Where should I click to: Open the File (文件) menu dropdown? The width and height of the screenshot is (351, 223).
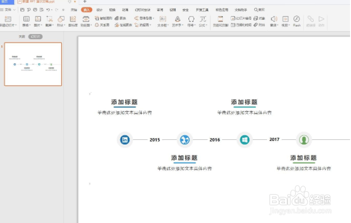(8, 9)
